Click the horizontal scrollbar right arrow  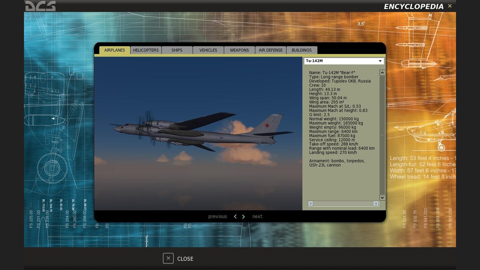click(x=376, y=204)
